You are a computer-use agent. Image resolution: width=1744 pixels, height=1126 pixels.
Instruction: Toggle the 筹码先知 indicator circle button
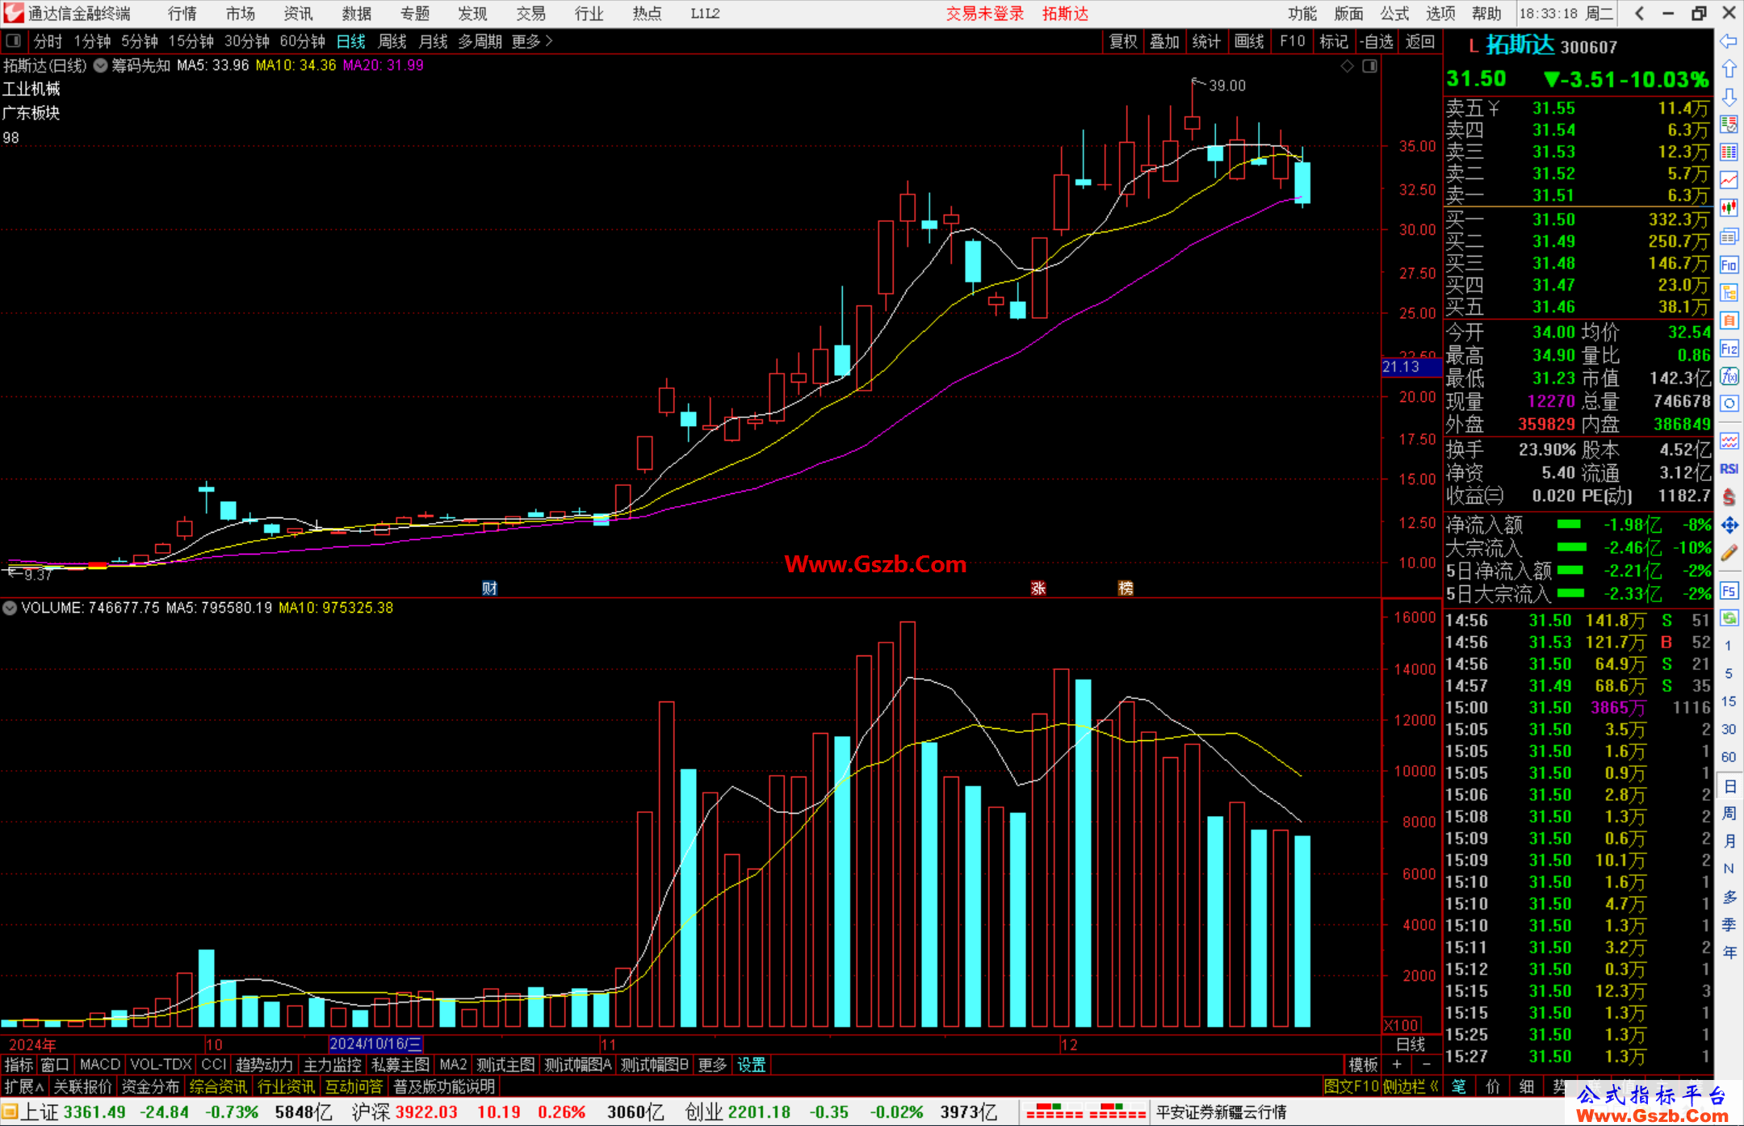tap(100, 65)
